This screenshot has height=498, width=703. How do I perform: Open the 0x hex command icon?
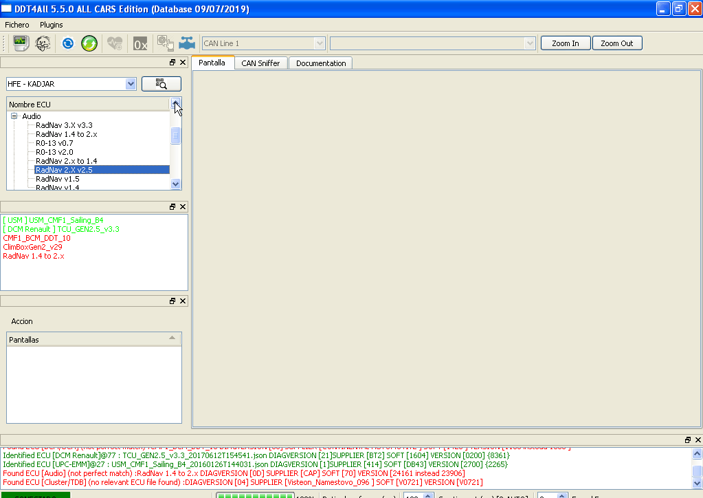click(x=140, y=44)
